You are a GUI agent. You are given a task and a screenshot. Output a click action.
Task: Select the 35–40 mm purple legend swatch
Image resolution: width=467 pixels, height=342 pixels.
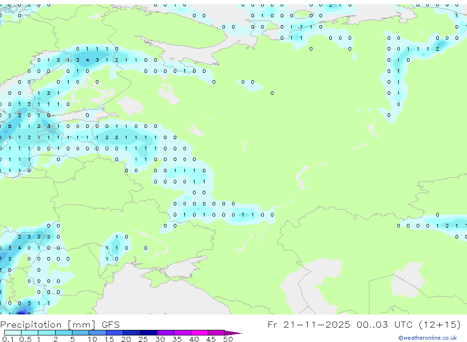pyautogui.click(x=182, y=333)
